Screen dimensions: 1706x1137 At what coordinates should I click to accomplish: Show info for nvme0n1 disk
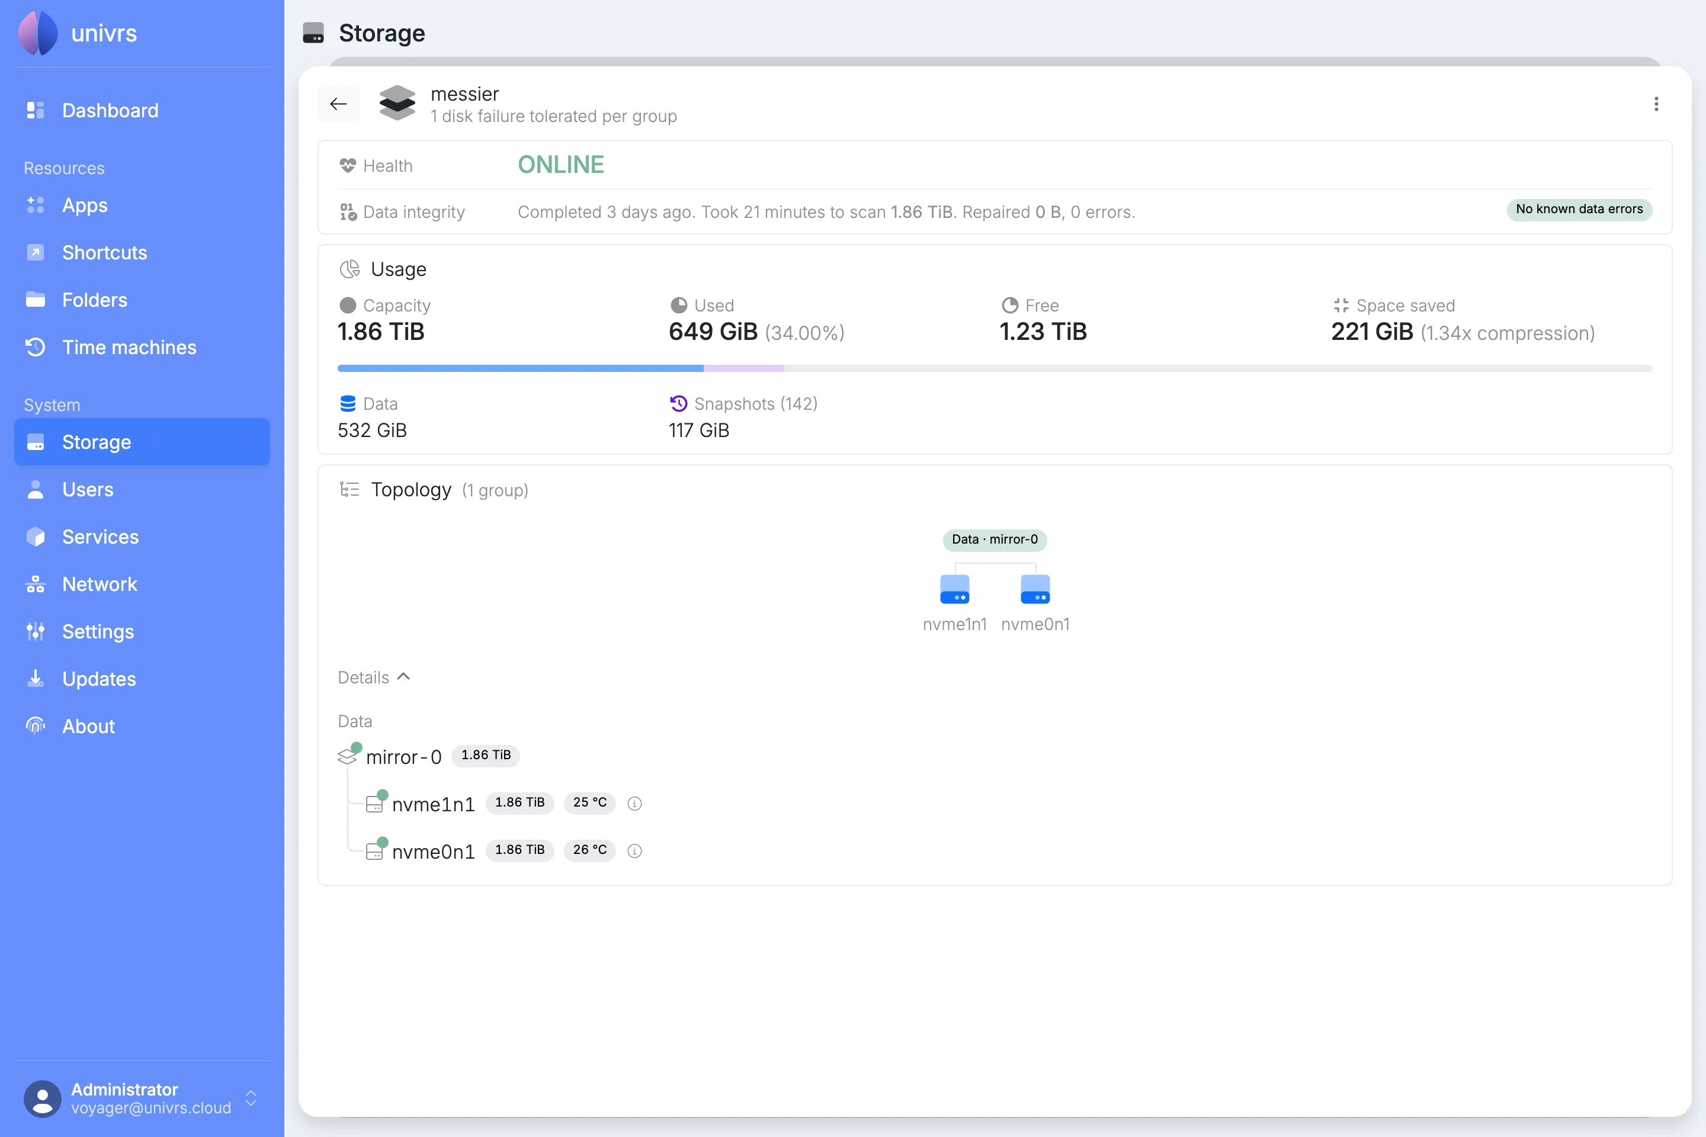point(634,850)
